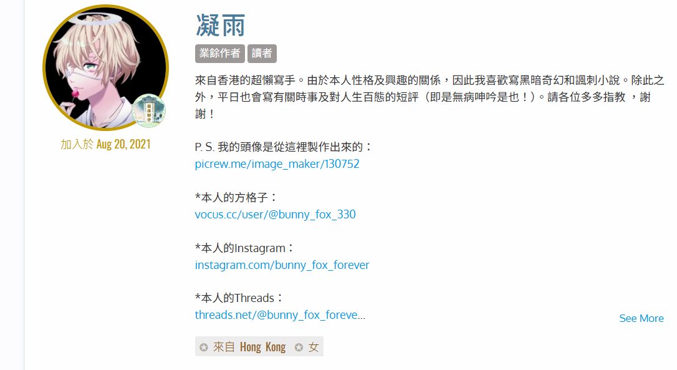This screenshot has width=677, height=370.
Task: Click the star icon before 女
Action: tap(299, 347)
